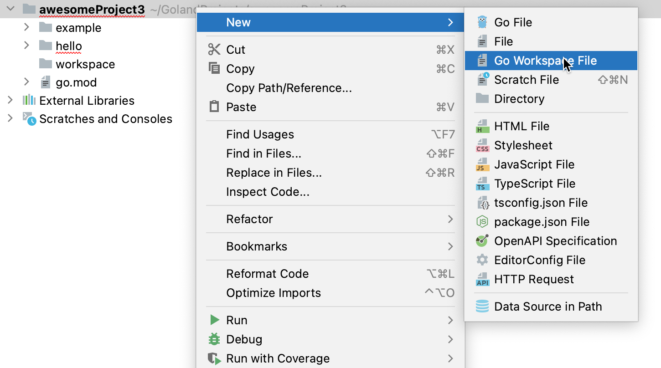Choose Optimize Imports menu entry
This screenshot has width=661, height=368.
[330, 293]
